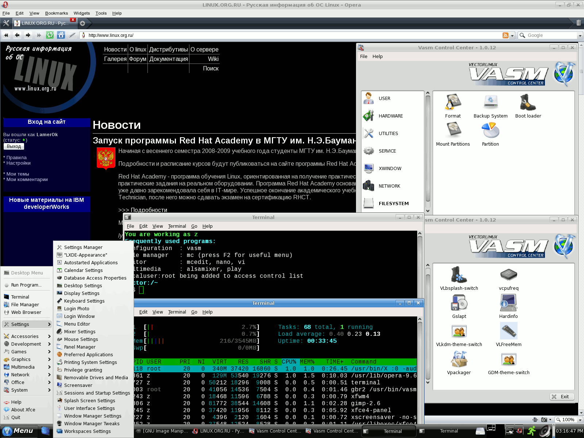Launch Boot loader configuration in Vasm
The width and height of the screenshot is (584, 438).
click(x=528, y=106)
